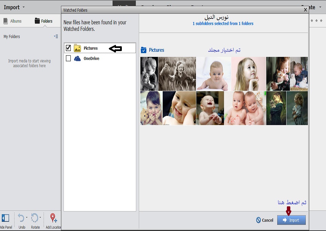Expand the Rotate dropdown arrow
The width and height of the screenshot is (326, 231).
click(40, 217)
